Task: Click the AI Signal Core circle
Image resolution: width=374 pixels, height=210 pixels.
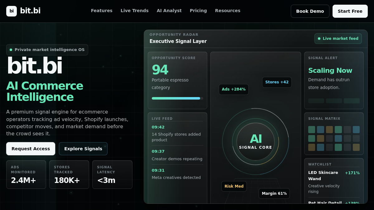Action: pos(256,142)
